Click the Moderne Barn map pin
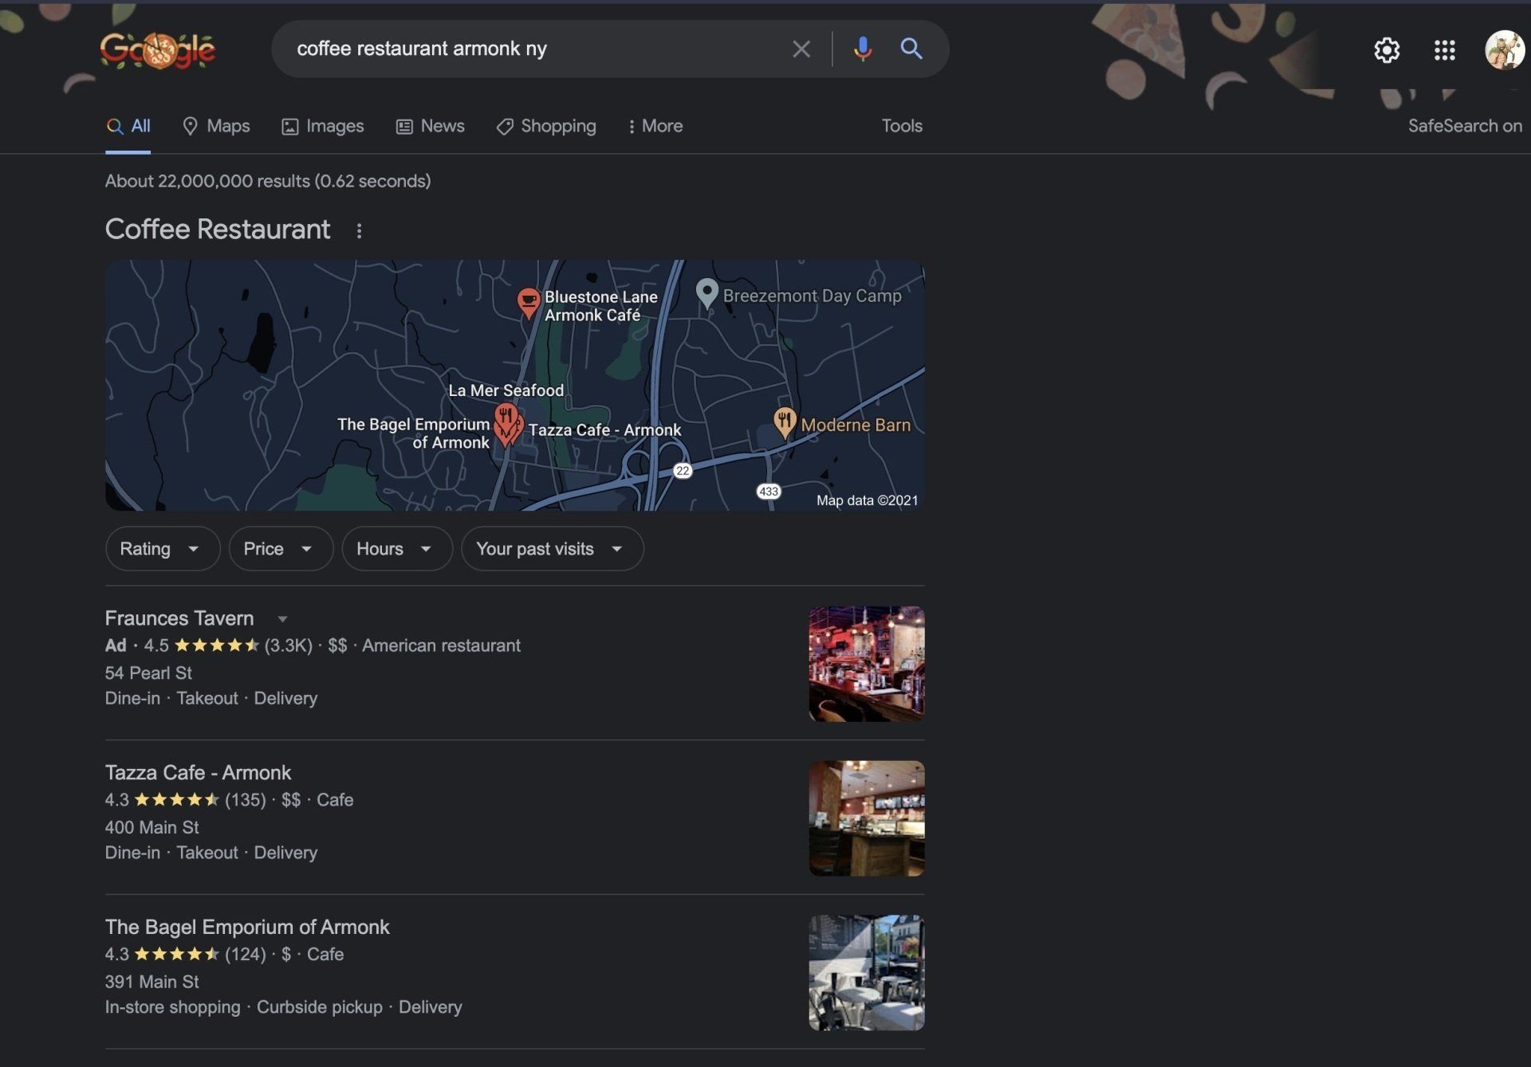 [785, 422]
